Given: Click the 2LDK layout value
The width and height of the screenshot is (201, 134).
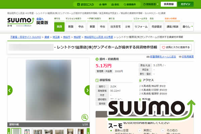Looking at the screenshot, I should pyautogui.click(x=113, y=86).
